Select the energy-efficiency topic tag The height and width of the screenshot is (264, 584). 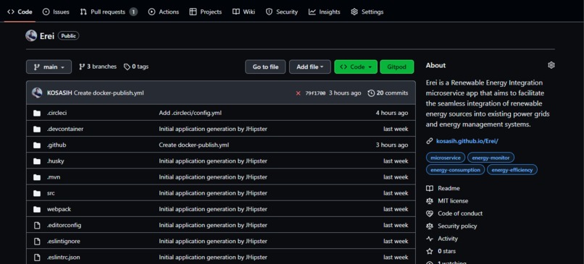512,170
